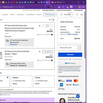Click the HP Series 5 Pro monitor thumbnail
The image size is (103, 103).
click(1, 55)
